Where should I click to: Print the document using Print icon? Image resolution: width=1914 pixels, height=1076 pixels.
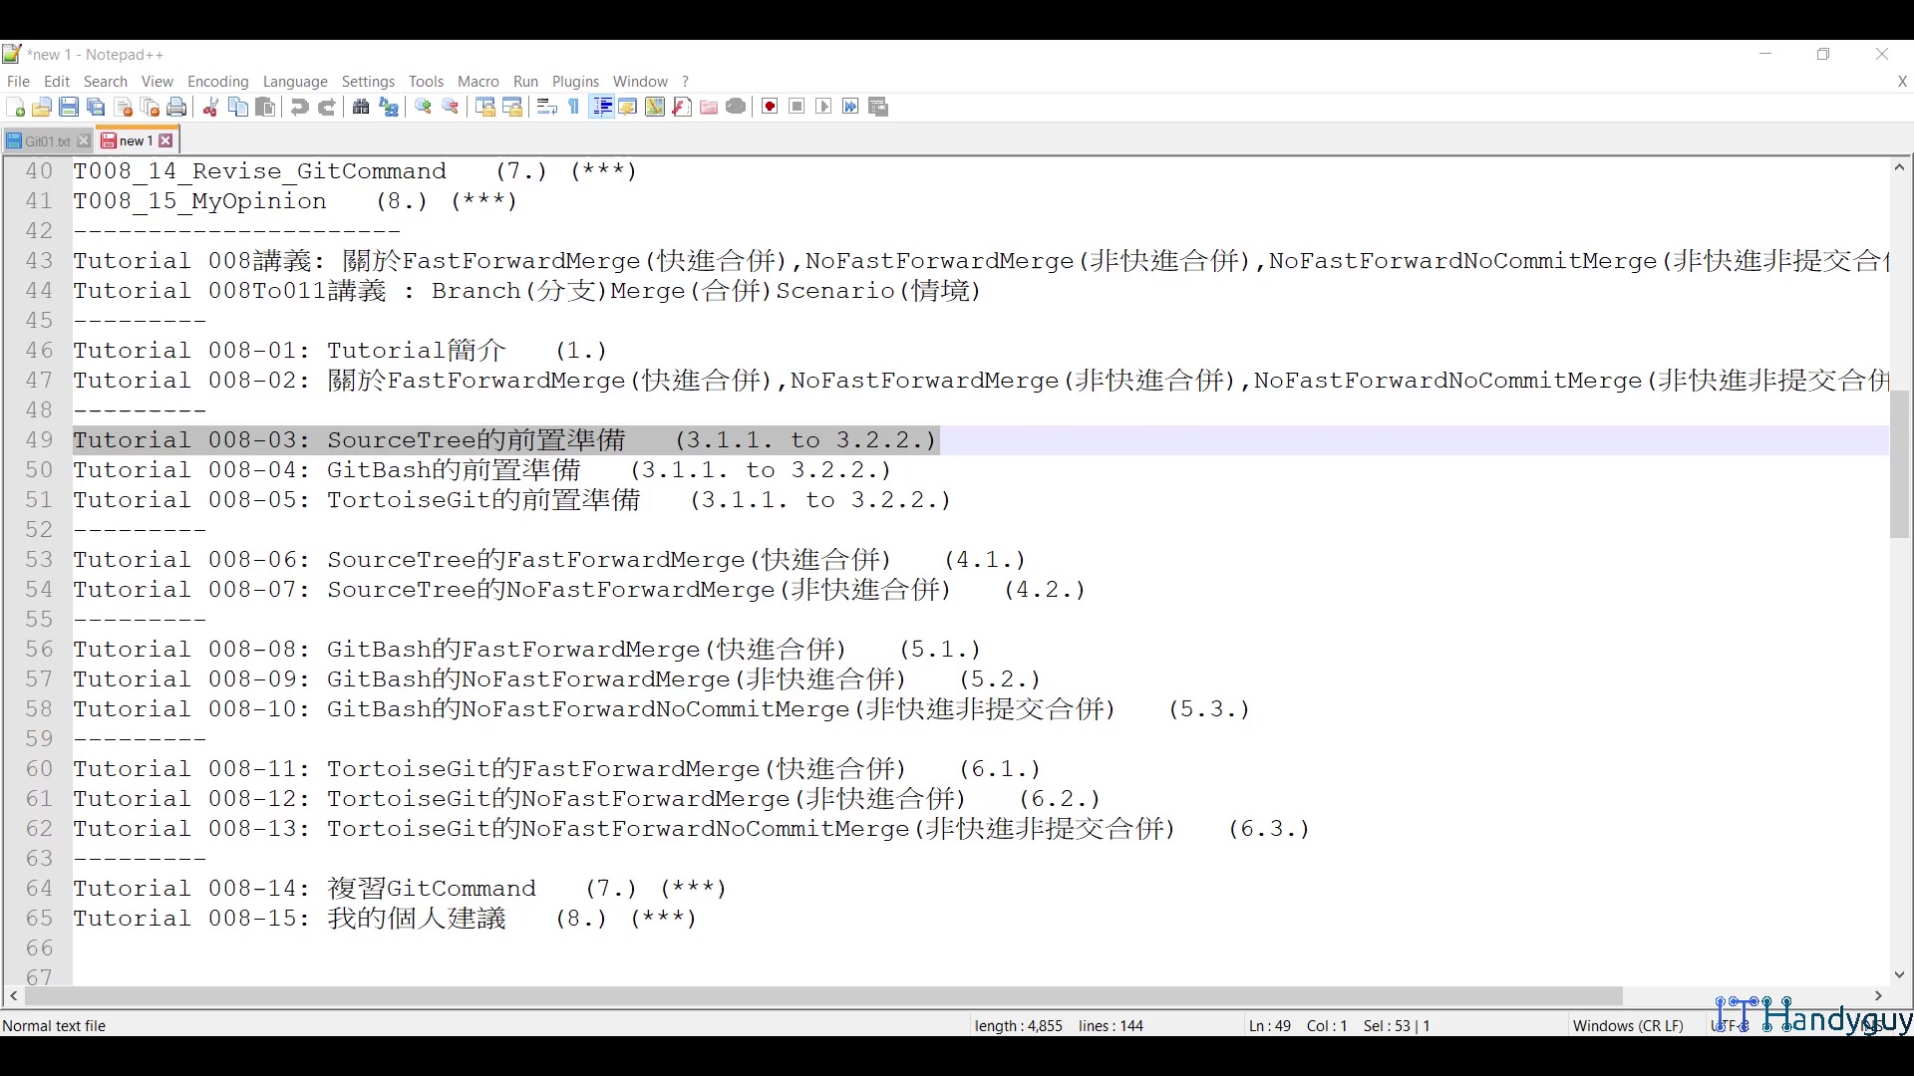(x=176, y=107)
